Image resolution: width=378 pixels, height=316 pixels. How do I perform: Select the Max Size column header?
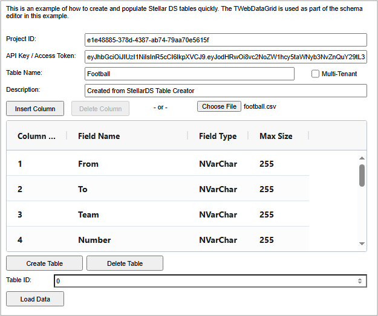coord(276,136)
